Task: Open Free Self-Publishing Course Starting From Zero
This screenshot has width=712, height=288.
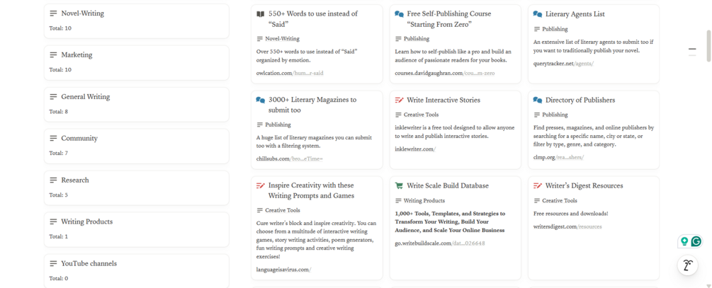Action: (x=449, y=19)
